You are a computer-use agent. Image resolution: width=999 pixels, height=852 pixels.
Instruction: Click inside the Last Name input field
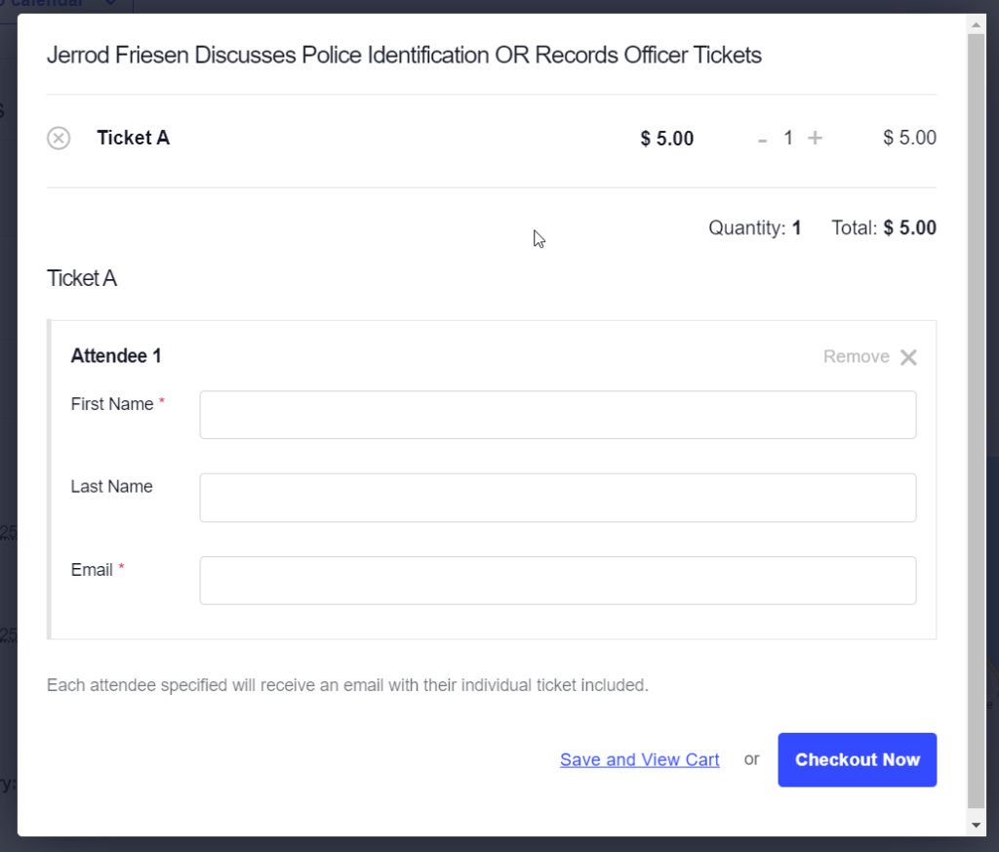click(557, 498)
